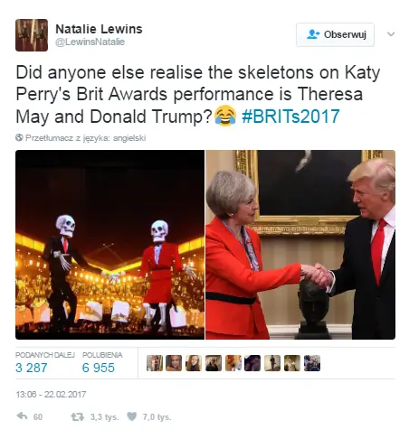Click first liker avatar thumbnail

click(155, 363)
